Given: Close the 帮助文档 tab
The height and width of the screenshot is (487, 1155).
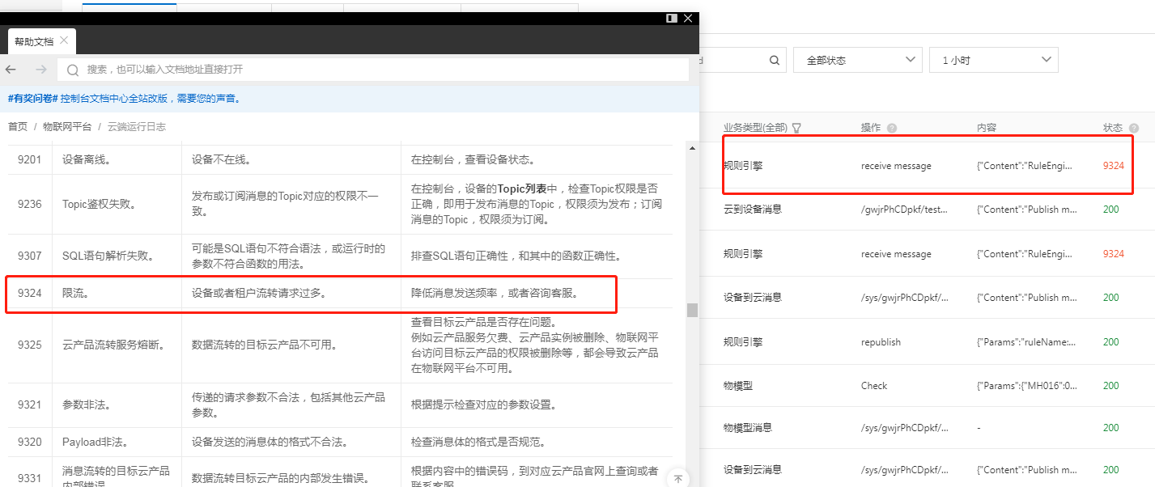Looking at the screenshot, I should pos(64,40).
